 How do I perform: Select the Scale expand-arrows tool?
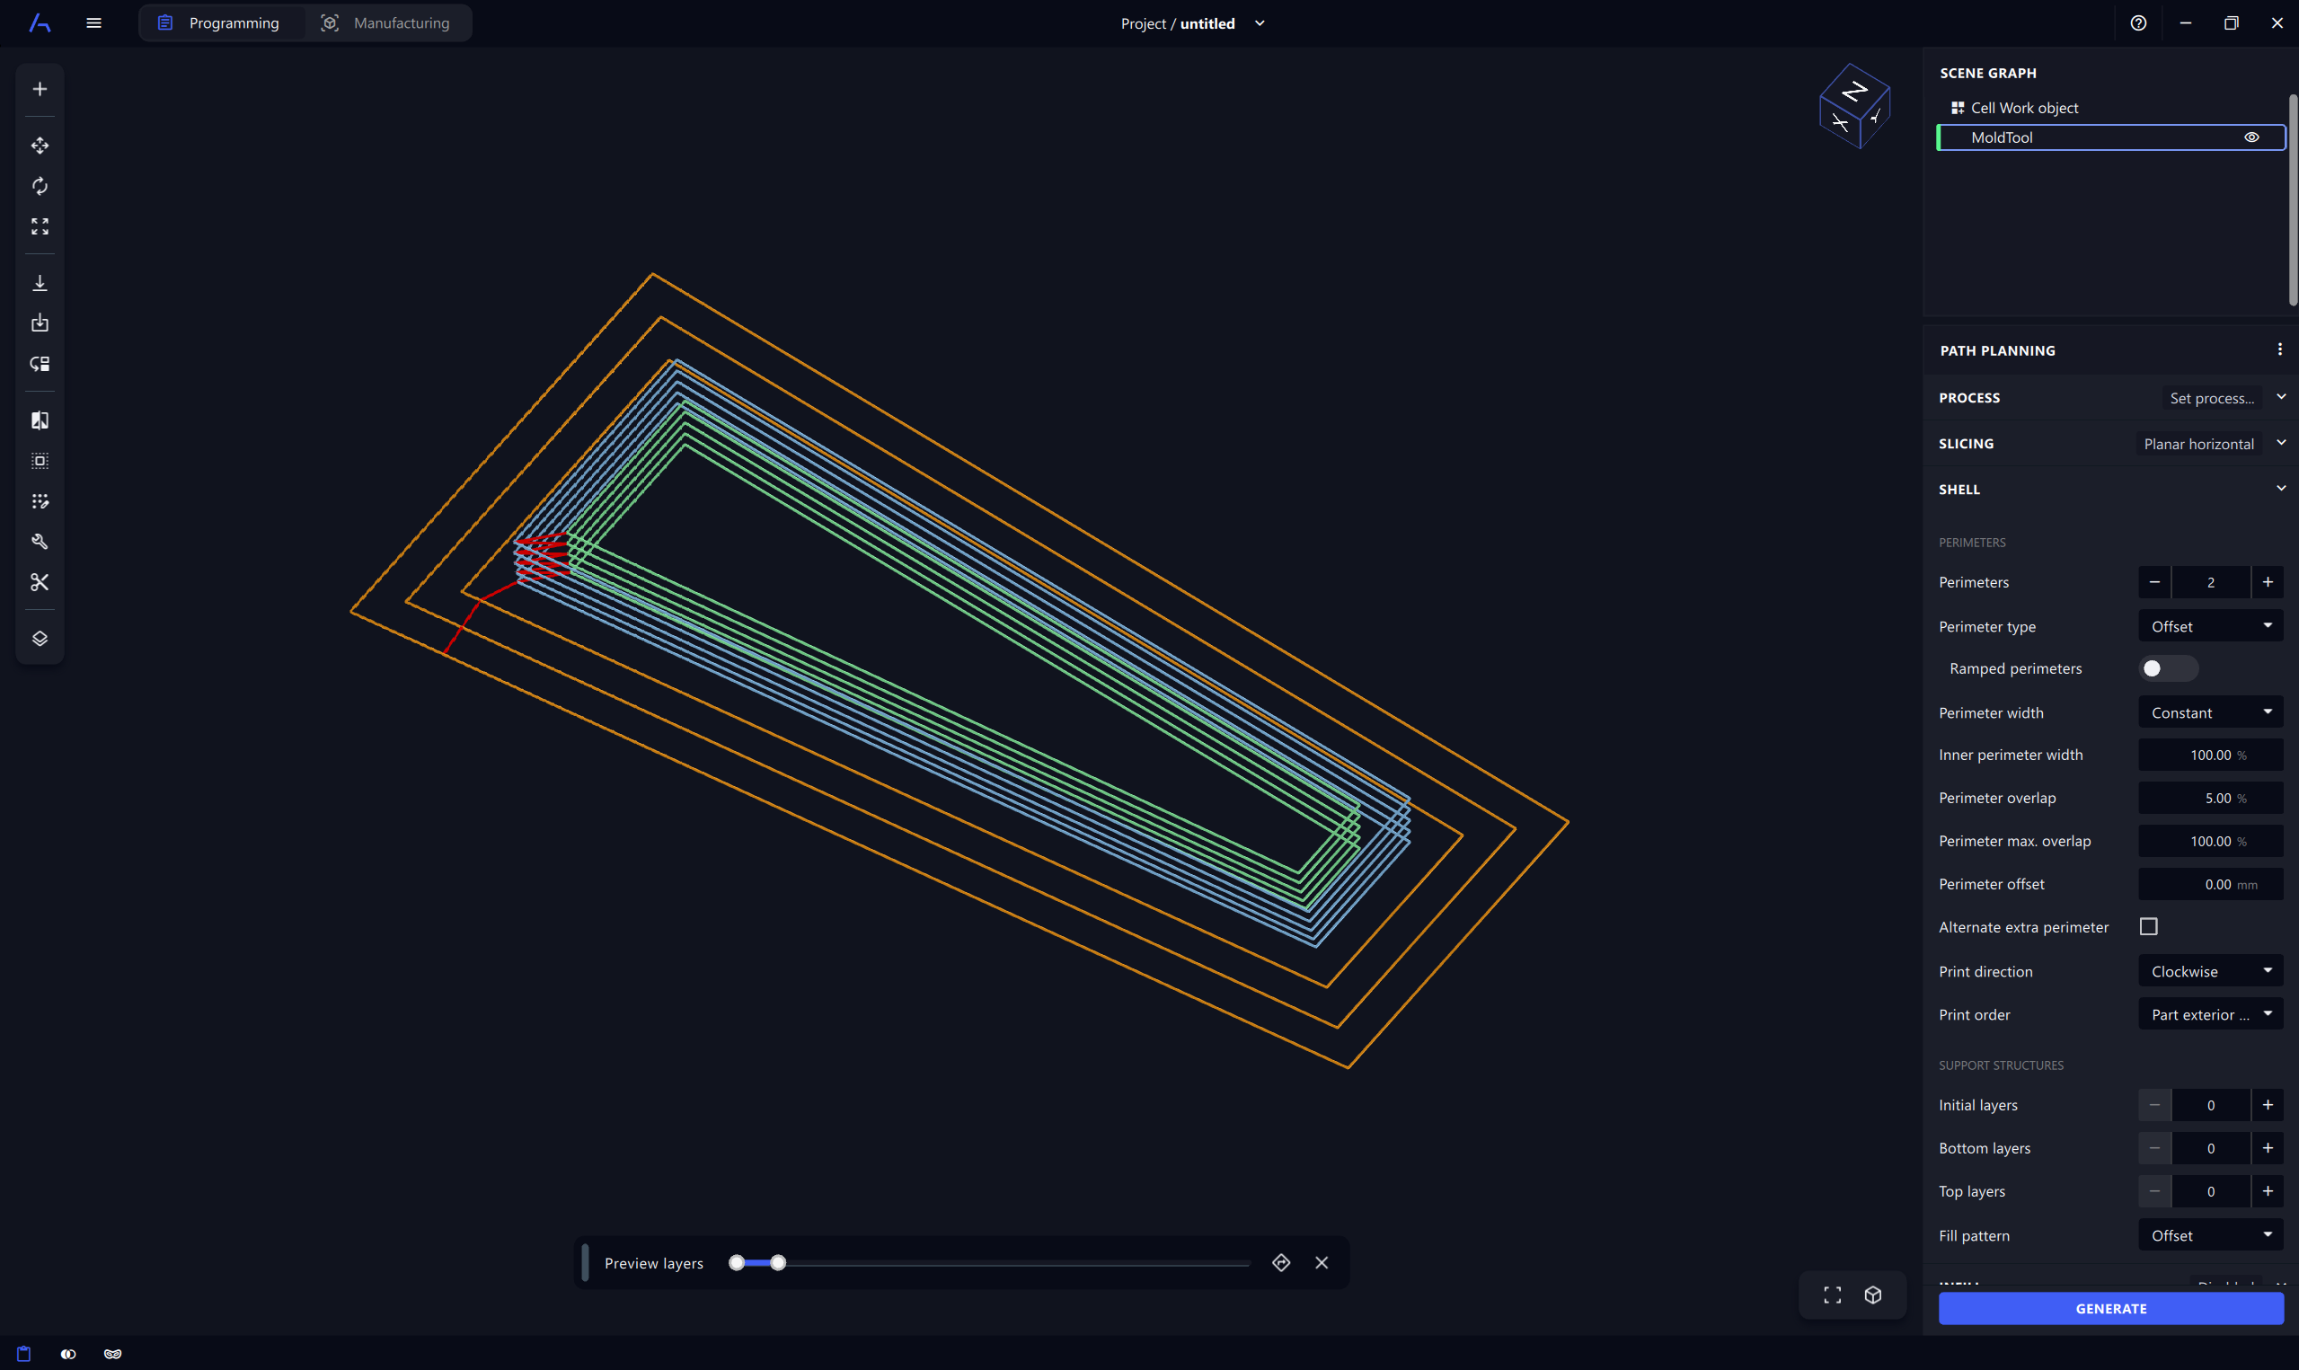(x=40, y=226)
